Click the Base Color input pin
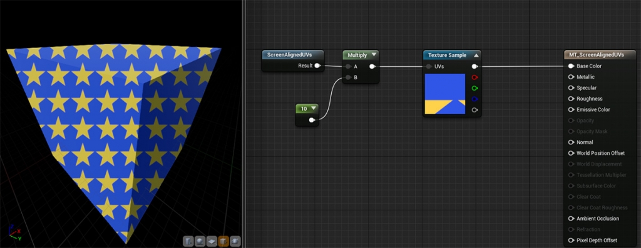641x248 pixels. click(x=571, y=66)
